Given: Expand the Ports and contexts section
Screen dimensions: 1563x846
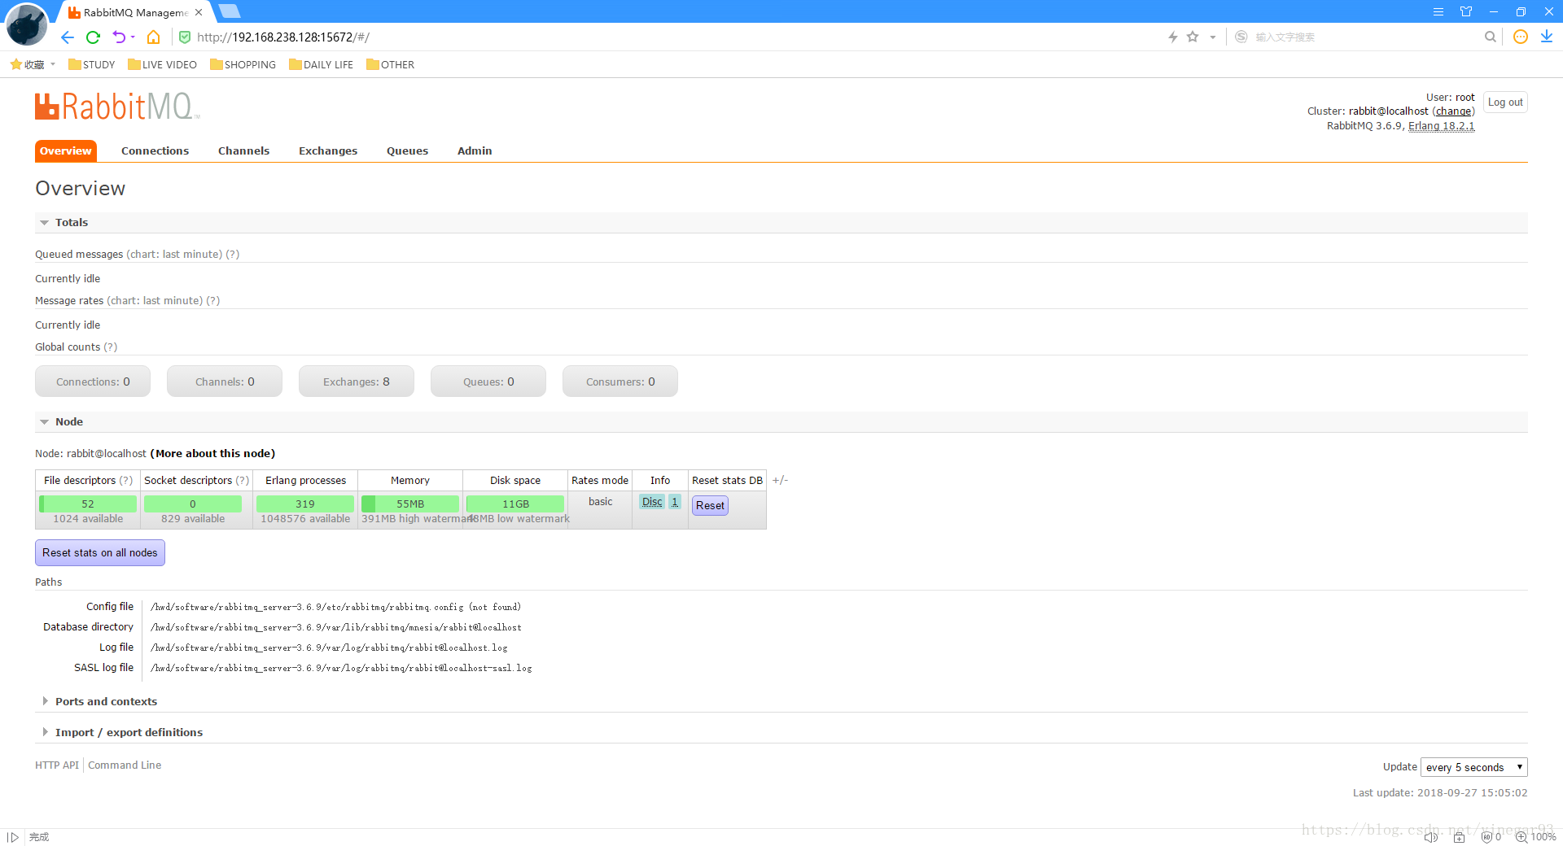Looking at the screenshot, I should point(106,702).
